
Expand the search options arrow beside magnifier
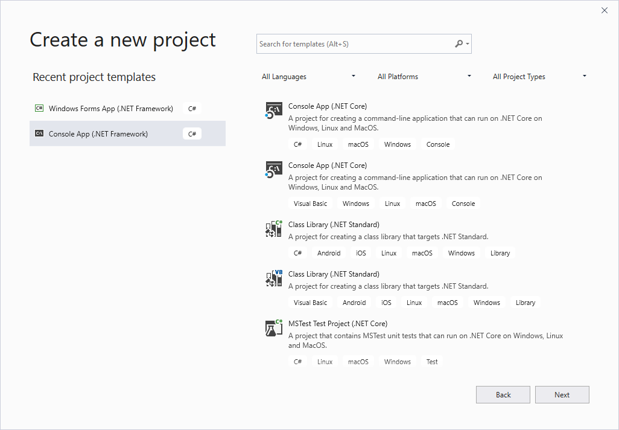468,44
